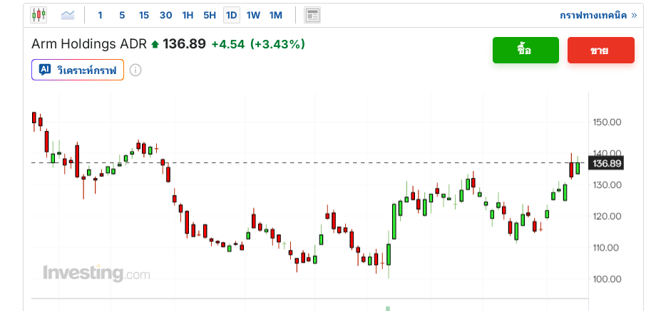The height and width of the screenshot is (311, 651).
Task: Select the 30 minute timeframe
Action: pyautogui.click(x=165, y=16)
